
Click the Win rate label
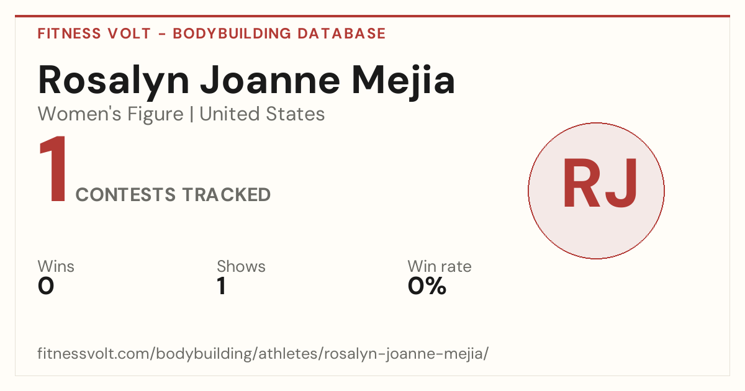tap(440, 266)
